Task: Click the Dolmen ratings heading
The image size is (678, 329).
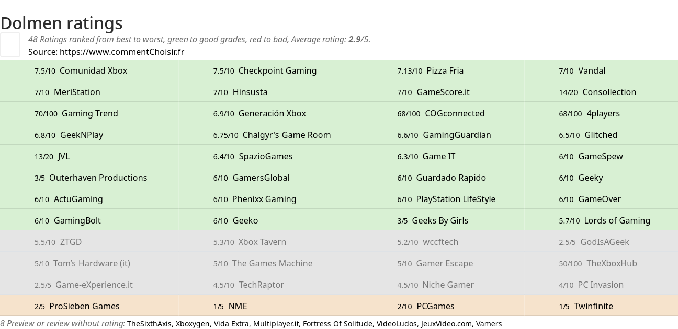Action: (61, 23)
